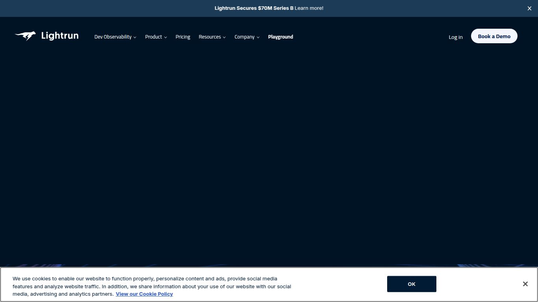Click the chevron next to Dev Observability
The width and height of the screenshot is (538, 302).
[x=135, y=37]
